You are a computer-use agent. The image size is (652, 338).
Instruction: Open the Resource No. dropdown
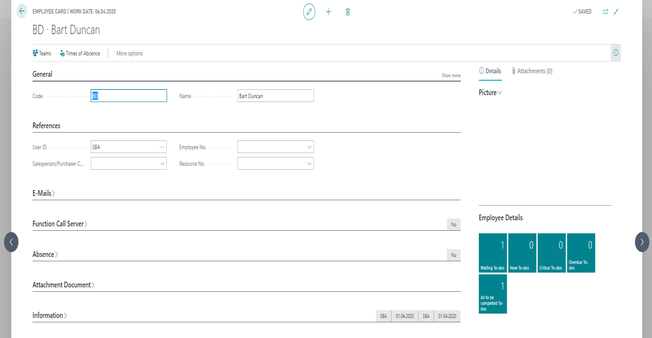pyautogui.click(x=308, y=163)
